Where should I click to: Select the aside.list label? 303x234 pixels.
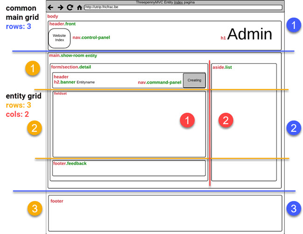click(222, 67)
